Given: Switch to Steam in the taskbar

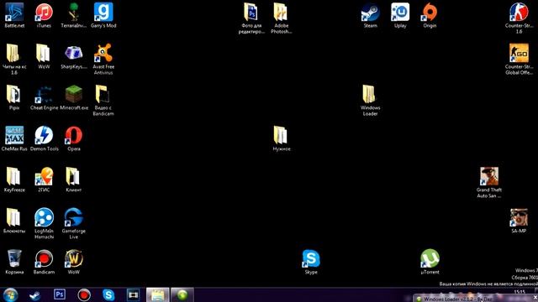Looking at the screenshot, I should 34,295.
